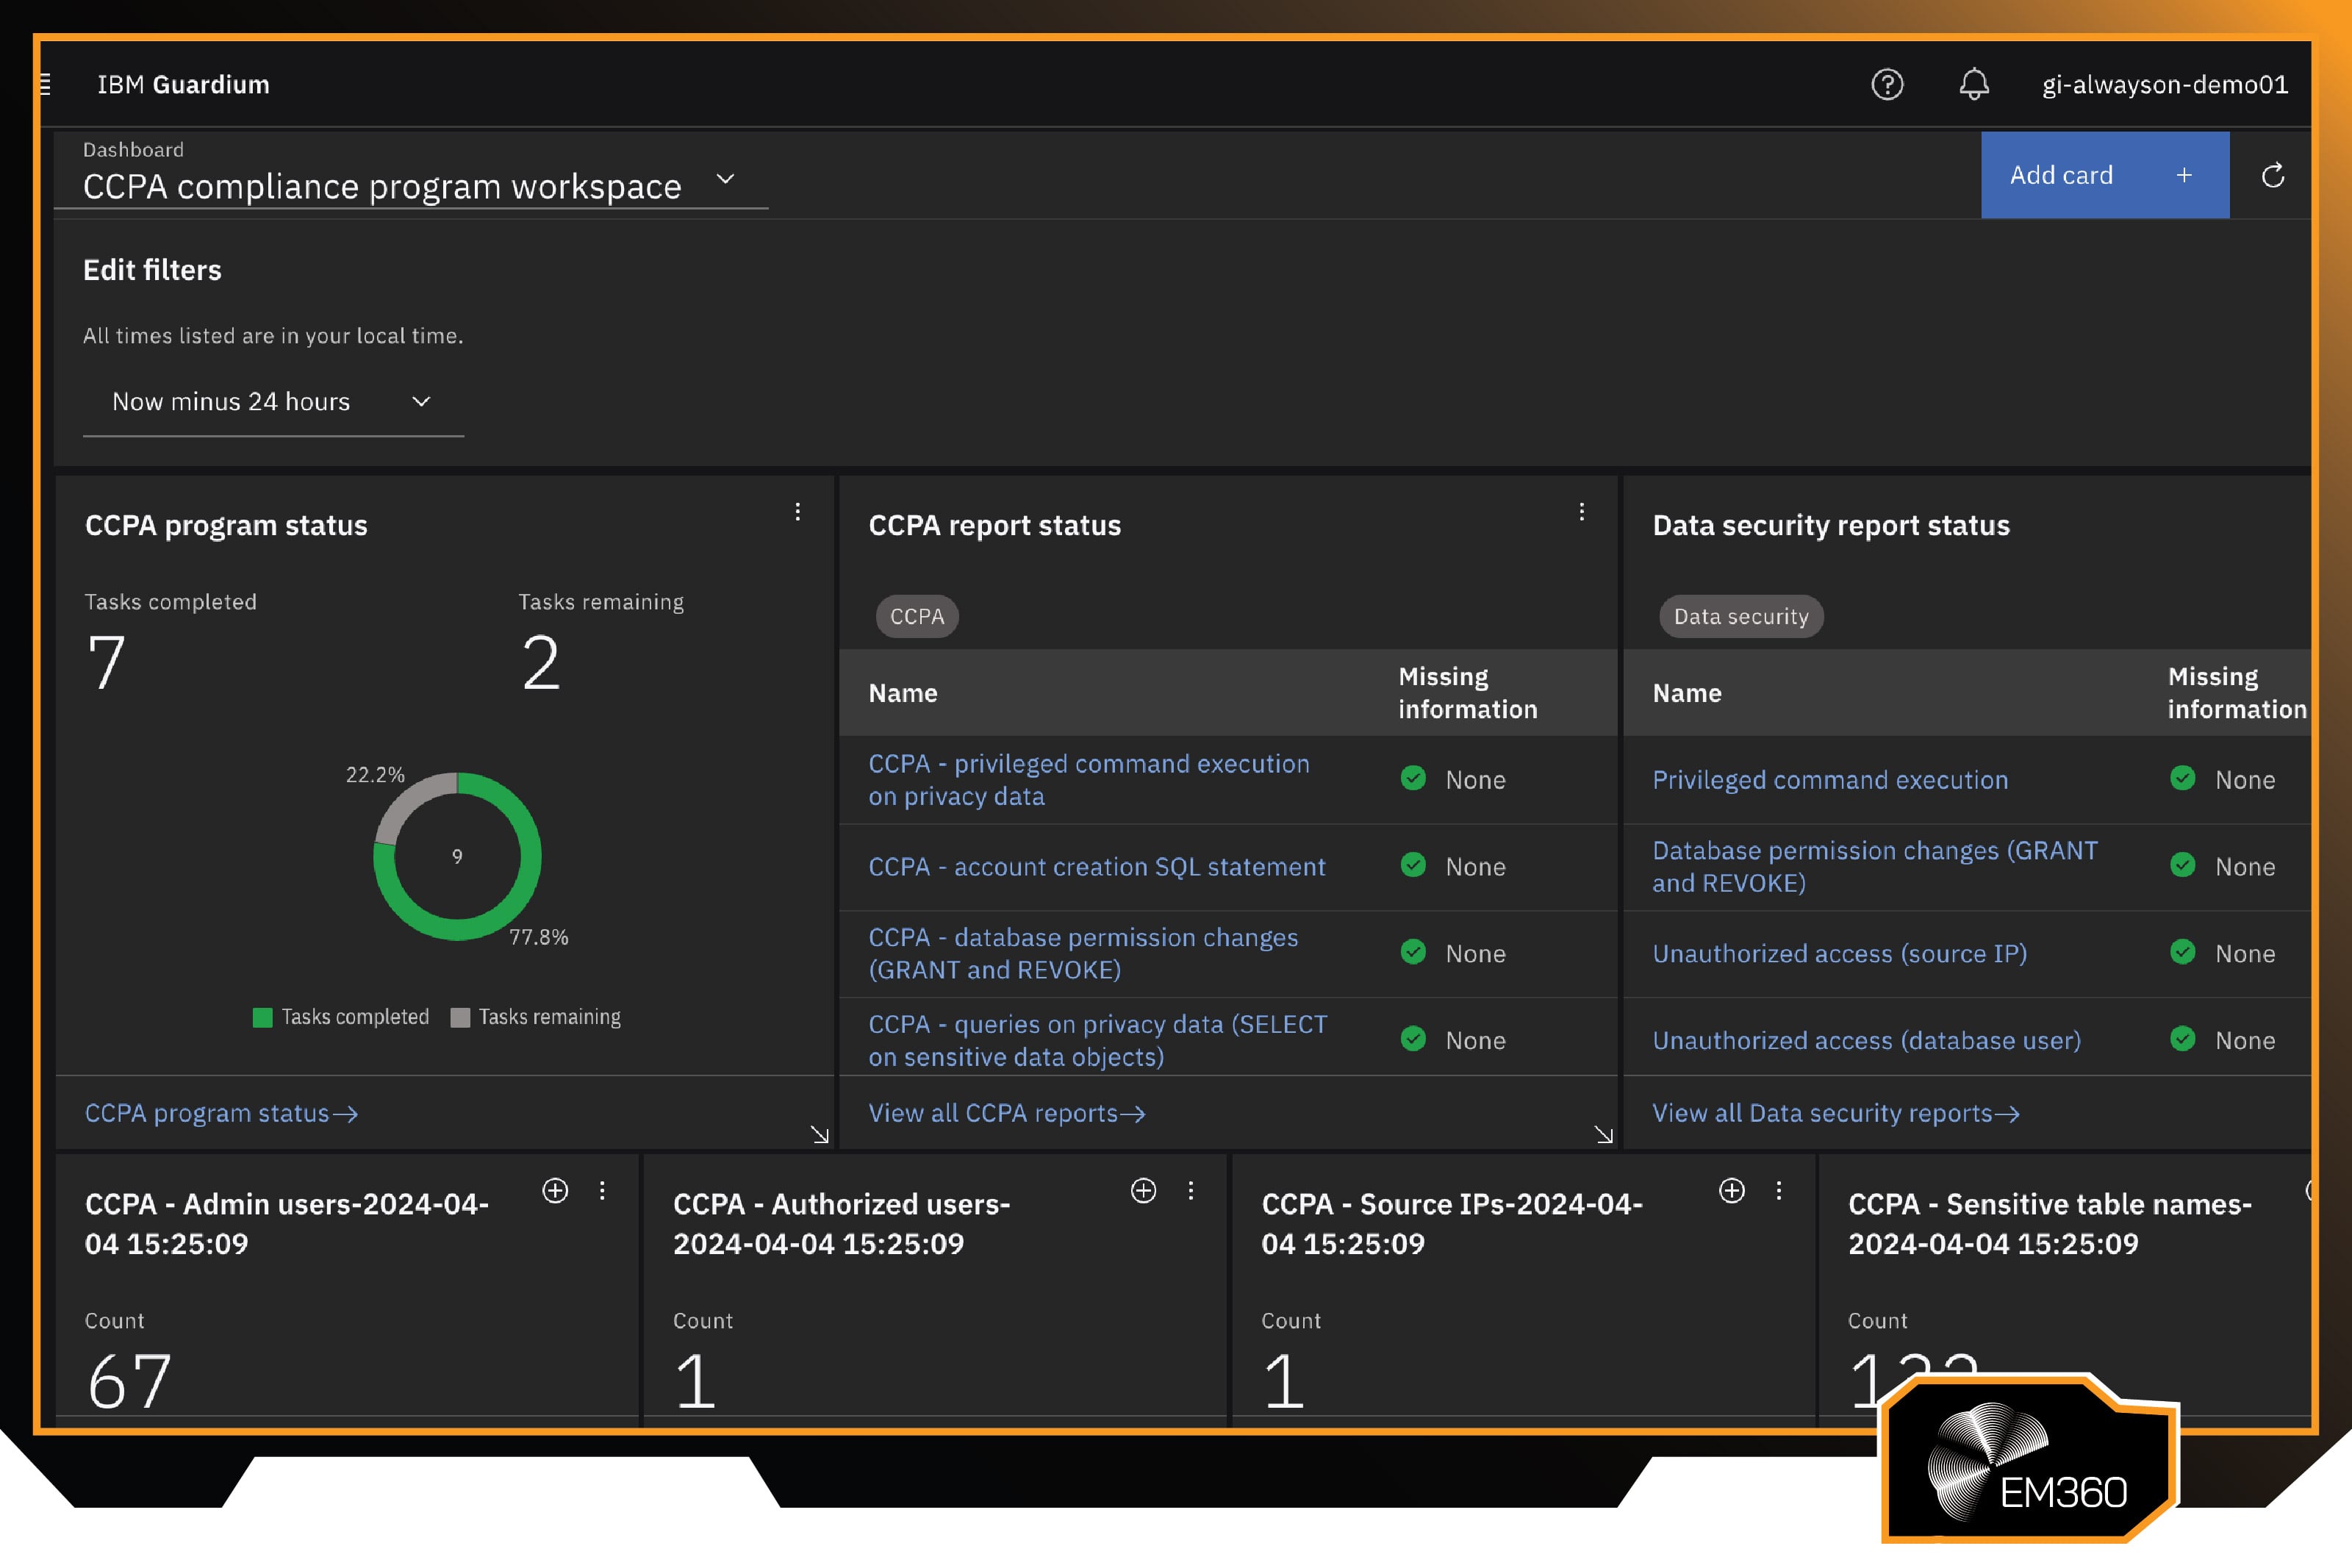Click the refresh dashboard icon
Viewport: 2352px width, 1568px height.
(x=2273, y=175)
